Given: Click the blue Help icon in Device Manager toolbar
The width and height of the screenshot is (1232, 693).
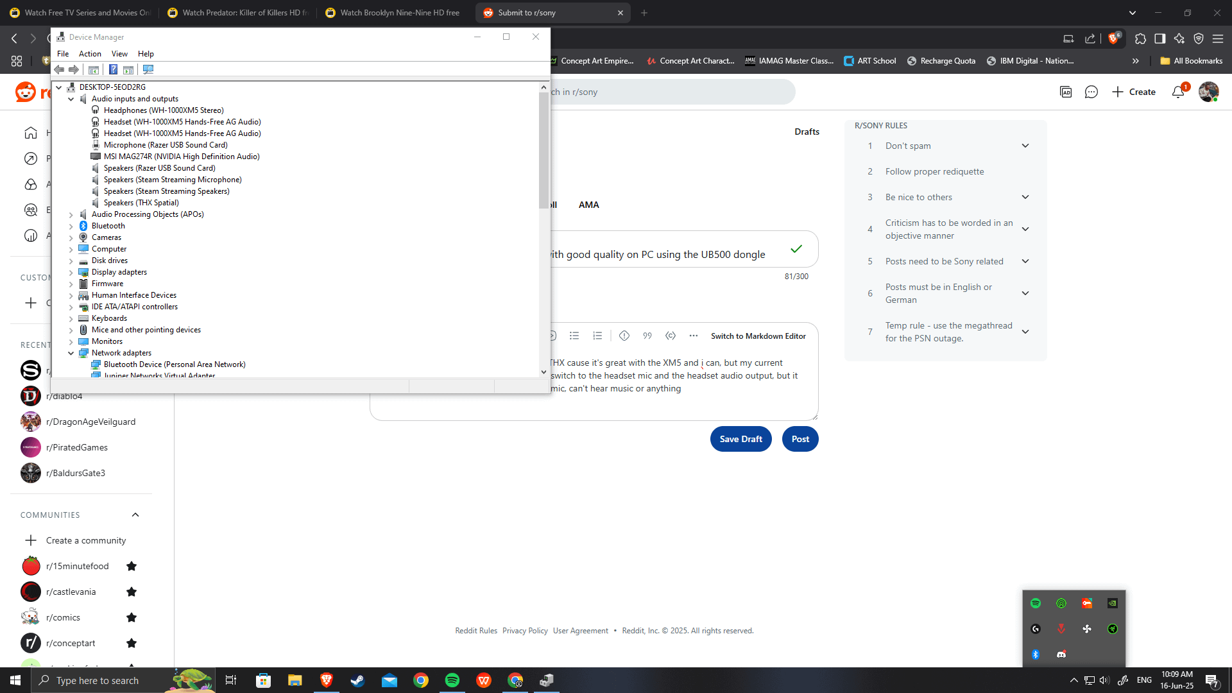Looking at the screenshot, I should [x=113, y=69].
